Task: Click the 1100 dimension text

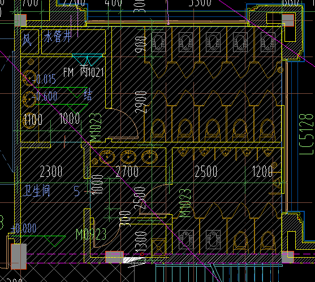Action: (33, 119)
